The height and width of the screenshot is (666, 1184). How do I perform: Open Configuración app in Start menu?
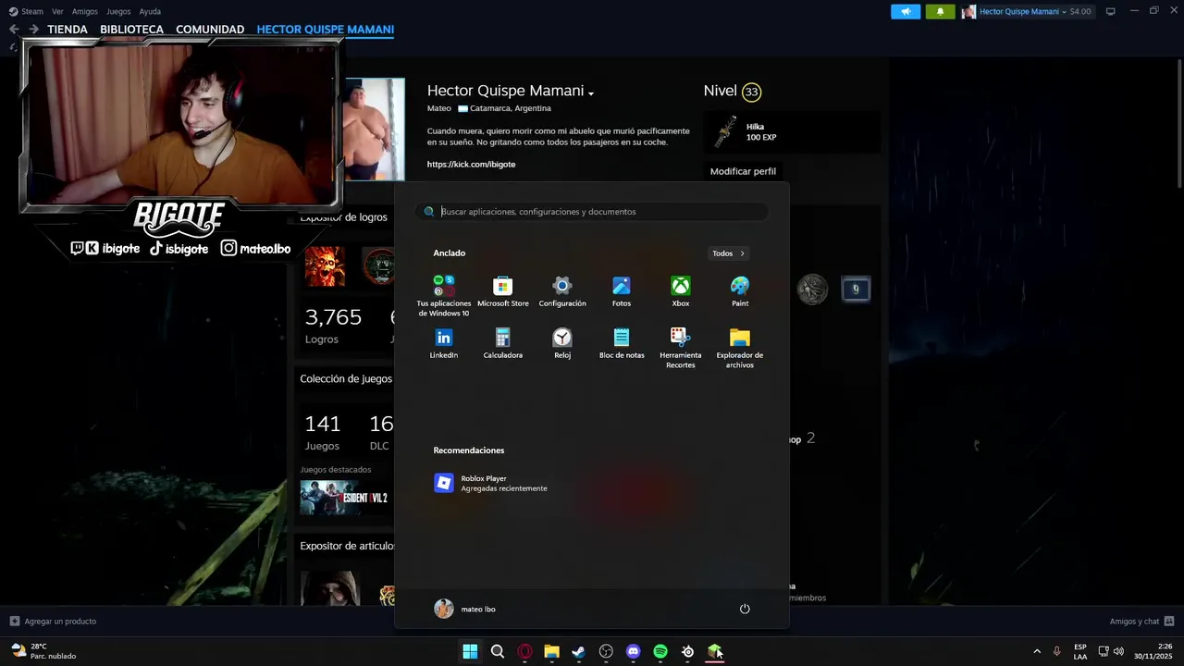coord(562,291)
